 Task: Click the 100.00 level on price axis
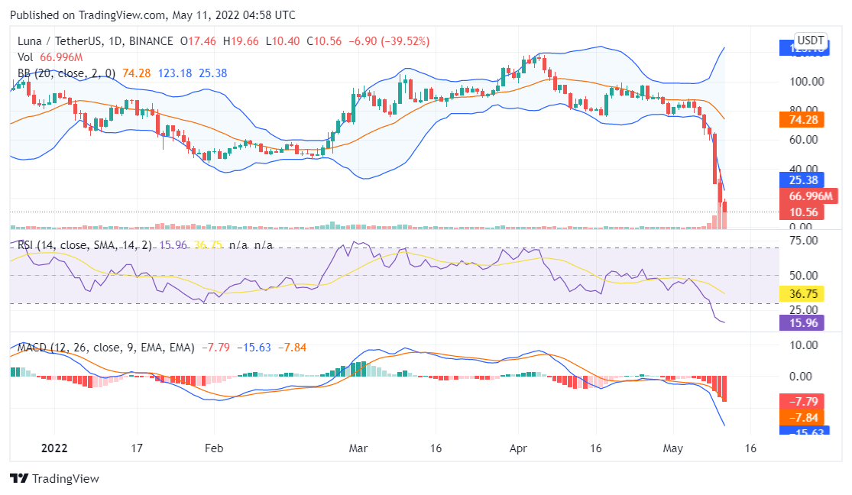coord(805,81)
